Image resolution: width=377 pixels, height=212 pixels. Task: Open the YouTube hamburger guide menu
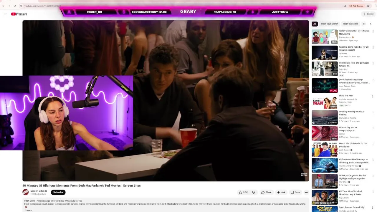pos(5,14)
